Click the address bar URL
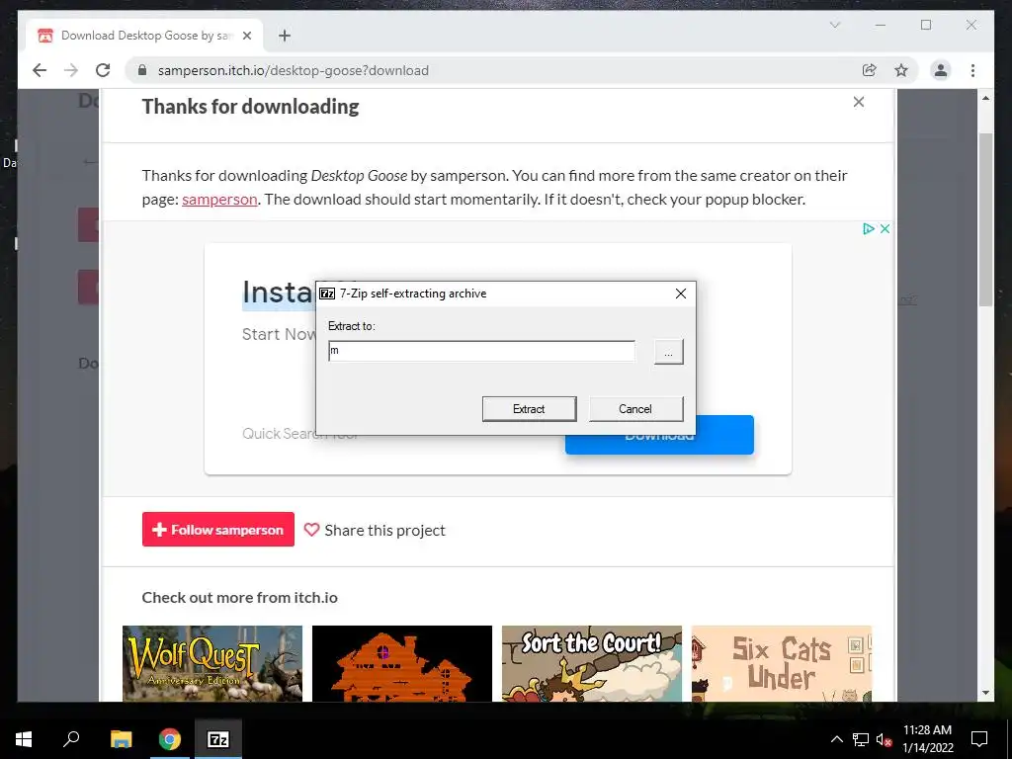The width and height of the screenshot is (1012, 759). pyautogui.click(x=293, y=70)
